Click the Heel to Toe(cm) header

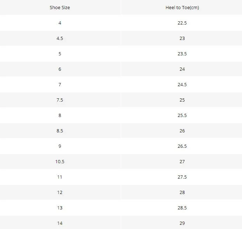pos(182,8)
